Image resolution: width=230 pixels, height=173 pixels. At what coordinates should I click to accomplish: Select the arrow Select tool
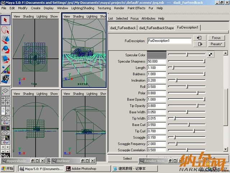click(x=5, y=20)
